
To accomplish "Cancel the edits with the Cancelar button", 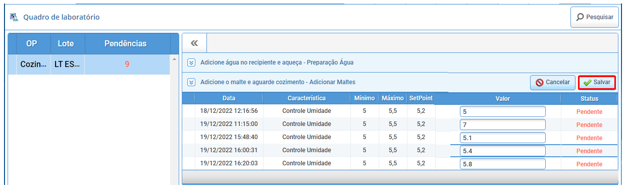I will 552,82.
